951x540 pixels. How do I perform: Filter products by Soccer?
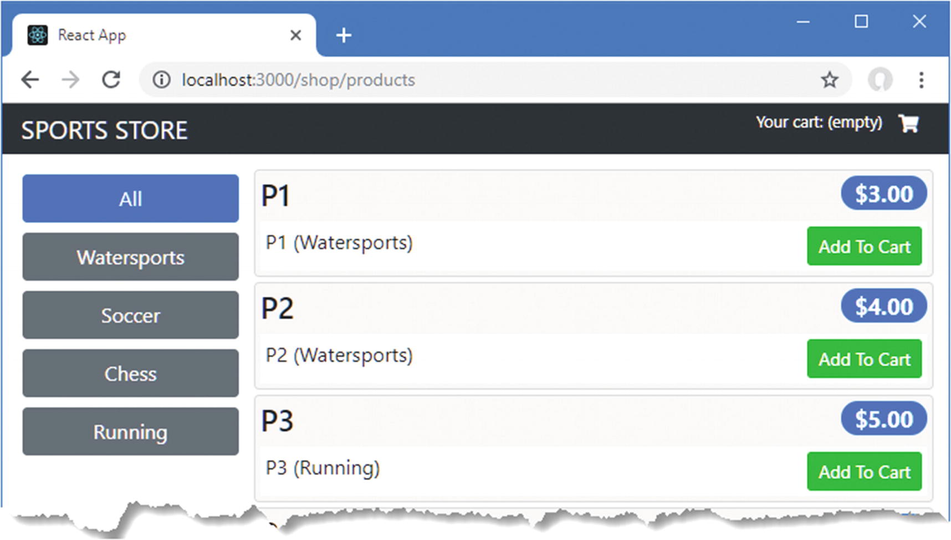[130, 315]
